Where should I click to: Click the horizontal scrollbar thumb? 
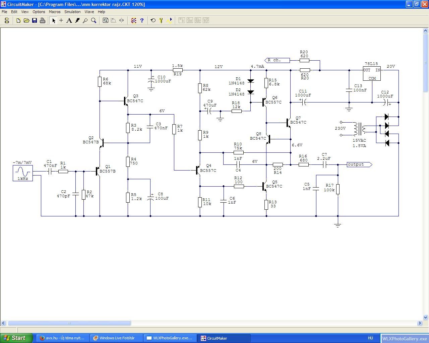69,323
